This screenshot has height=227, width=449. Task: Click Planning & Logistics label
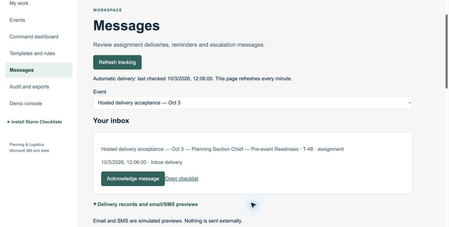pos(27,144)
